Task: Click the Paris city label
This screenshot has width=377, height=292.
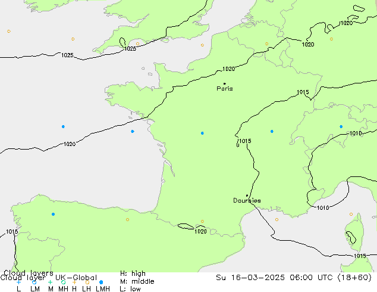Action: [225, 89]
